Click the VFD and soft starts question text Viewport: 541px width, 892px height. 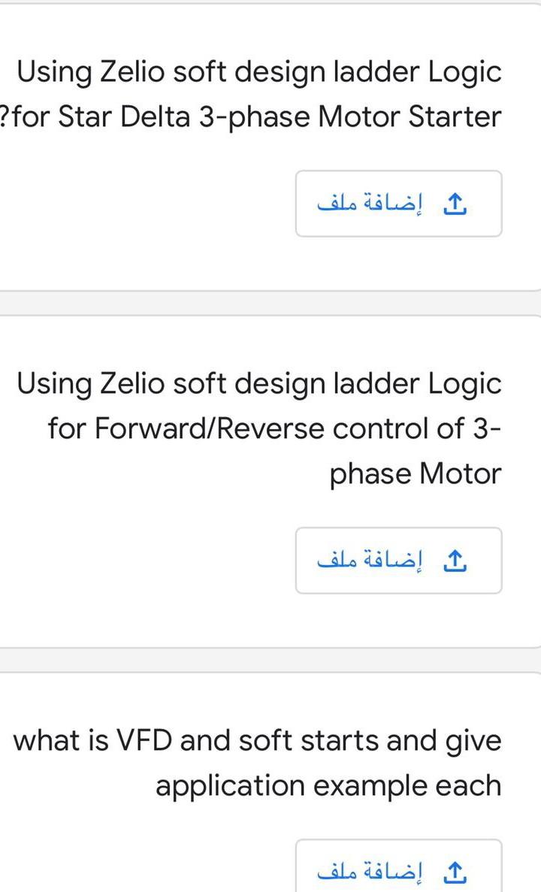coord(259,763)
